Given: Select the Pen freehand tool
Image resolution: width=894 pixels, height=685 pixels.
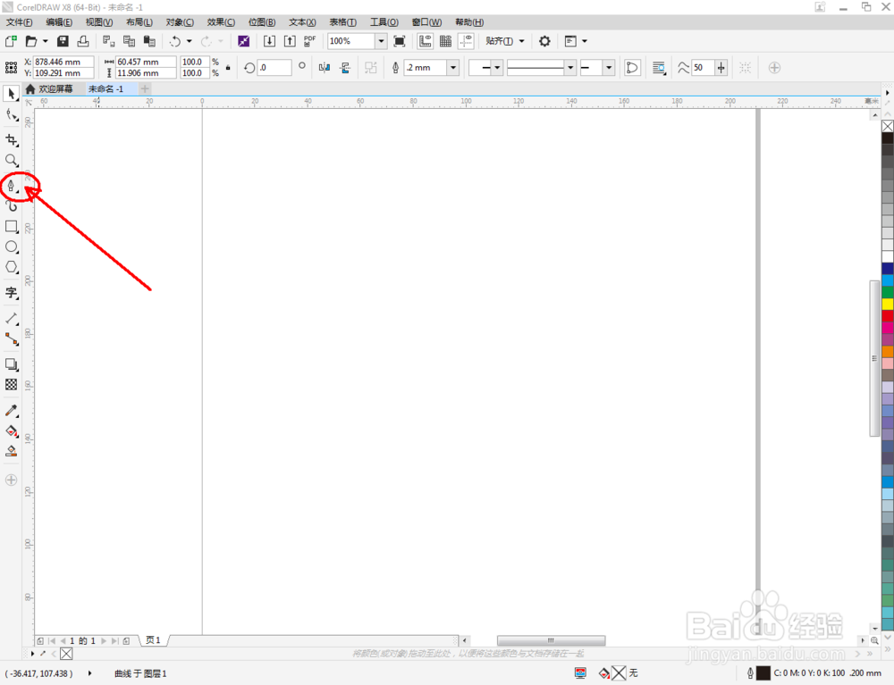Looking at the screenshot, I should (12, 186).
